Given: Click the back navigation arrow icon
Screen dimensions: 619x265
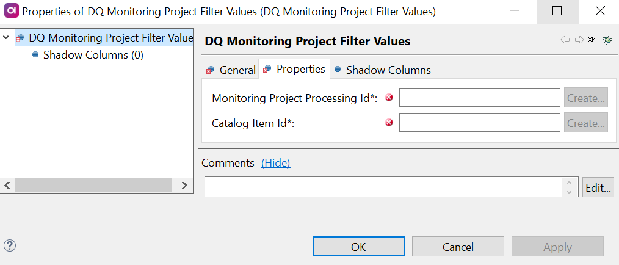Looking at the screenshot, I should coord(565,40).
